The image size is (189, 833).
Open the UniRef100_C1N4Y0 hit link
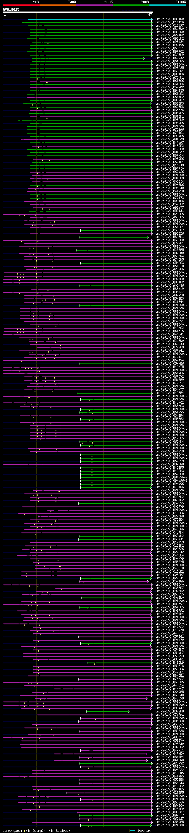169,22
